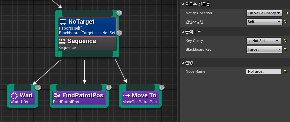Click execution index badge 13

(38, 87)
